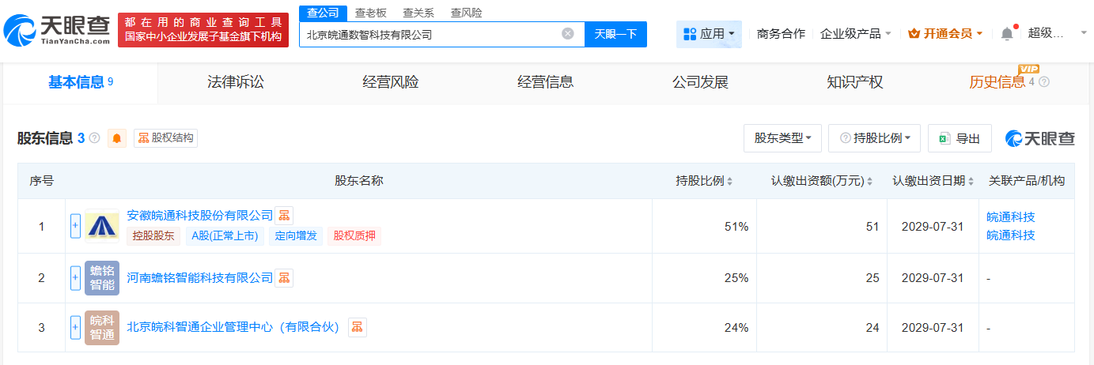Sort by 认缴出资额 column sort arrows

click(x=869, y=181)
